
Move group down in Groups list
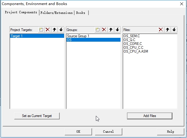(x=117, y=30)
